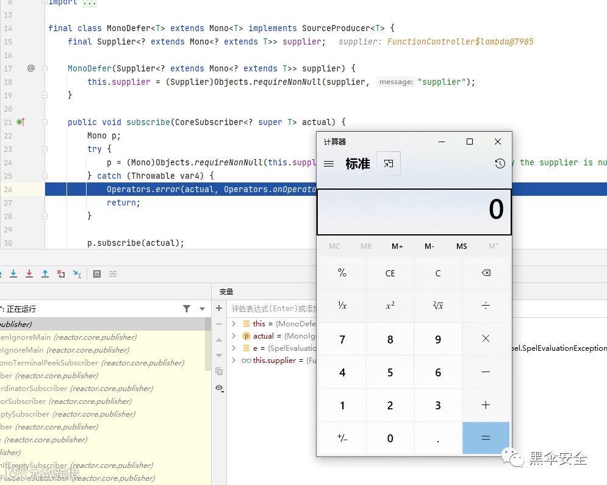Viewport: 607px width, 485px height.
Task: Click the calculator digit 9 key
Action: point(438,339)
